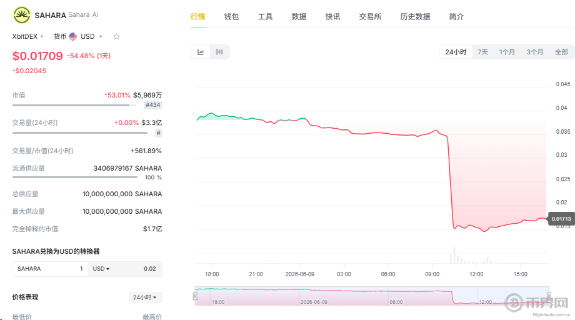Image resolution: width=575 pixels, height=320 pixels.
Task: Click the 价格表现 heading
Action: pyautogui.click(x=25, y=297)
